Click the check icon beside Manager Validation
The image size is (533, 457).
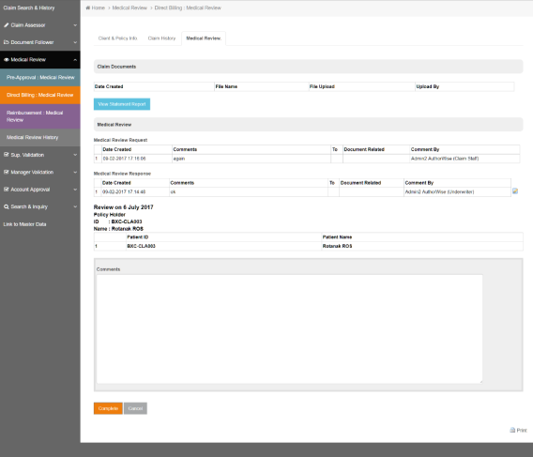pyautogui.click(x=7, y=172)
